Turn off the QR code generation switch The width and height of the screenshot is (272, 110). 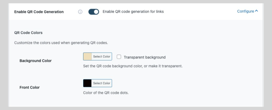[94, 12]
